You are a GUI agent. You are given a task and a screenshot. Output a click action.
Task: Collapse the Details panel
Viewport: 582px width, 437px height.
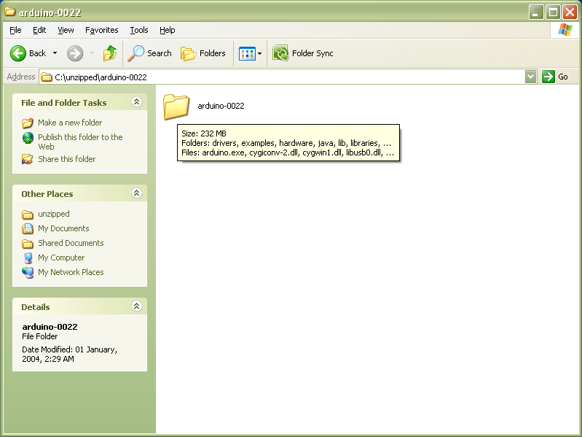(137, 306)
